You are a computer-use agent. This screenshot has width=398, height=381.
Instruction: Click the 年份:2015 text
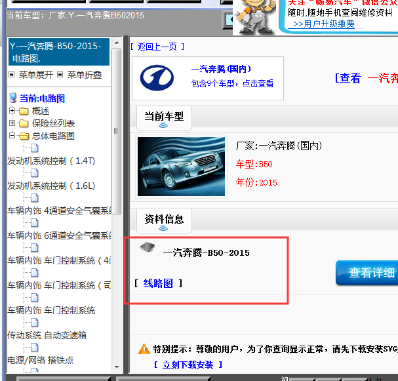[x=256, y=182]
